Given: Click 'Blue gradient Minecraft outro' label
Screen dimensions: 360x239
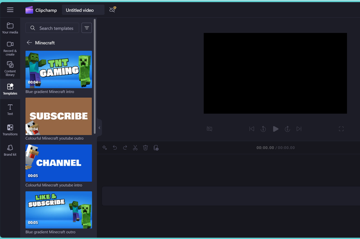Looking at the screenshot, I should click(50, 232).
